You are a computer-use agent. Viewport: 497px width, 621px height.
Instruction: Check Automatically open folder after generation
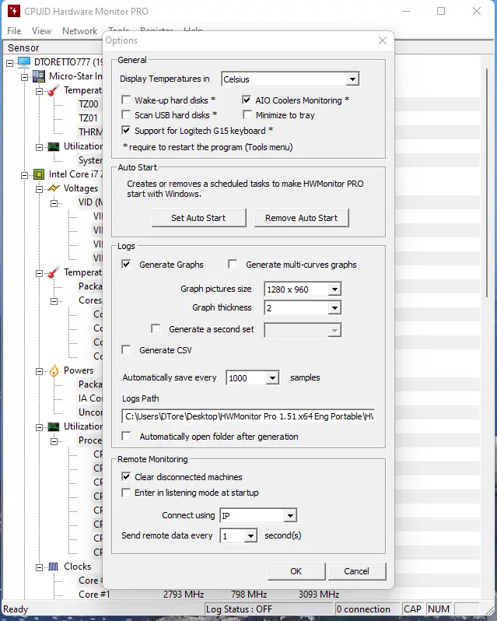pyautogui.click(x=126, y=436)
